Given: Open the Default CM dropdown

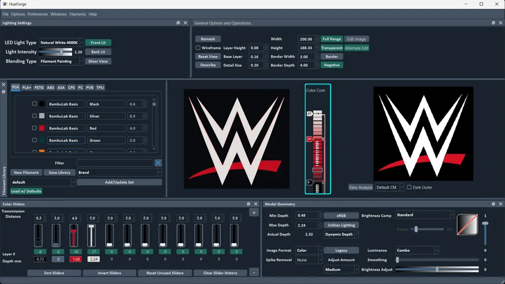Looking at the screenshot, I should pos(389,187).
